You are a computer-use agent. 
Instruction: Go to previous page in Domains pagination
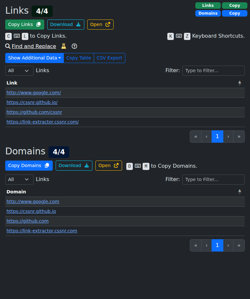coord(206,245)
